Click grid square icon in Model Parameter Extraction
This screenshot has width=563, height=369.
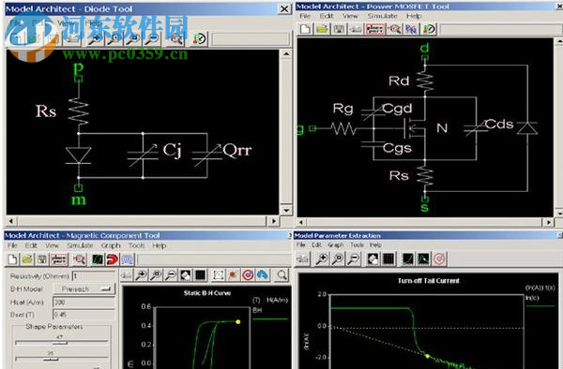pos(388,258)
